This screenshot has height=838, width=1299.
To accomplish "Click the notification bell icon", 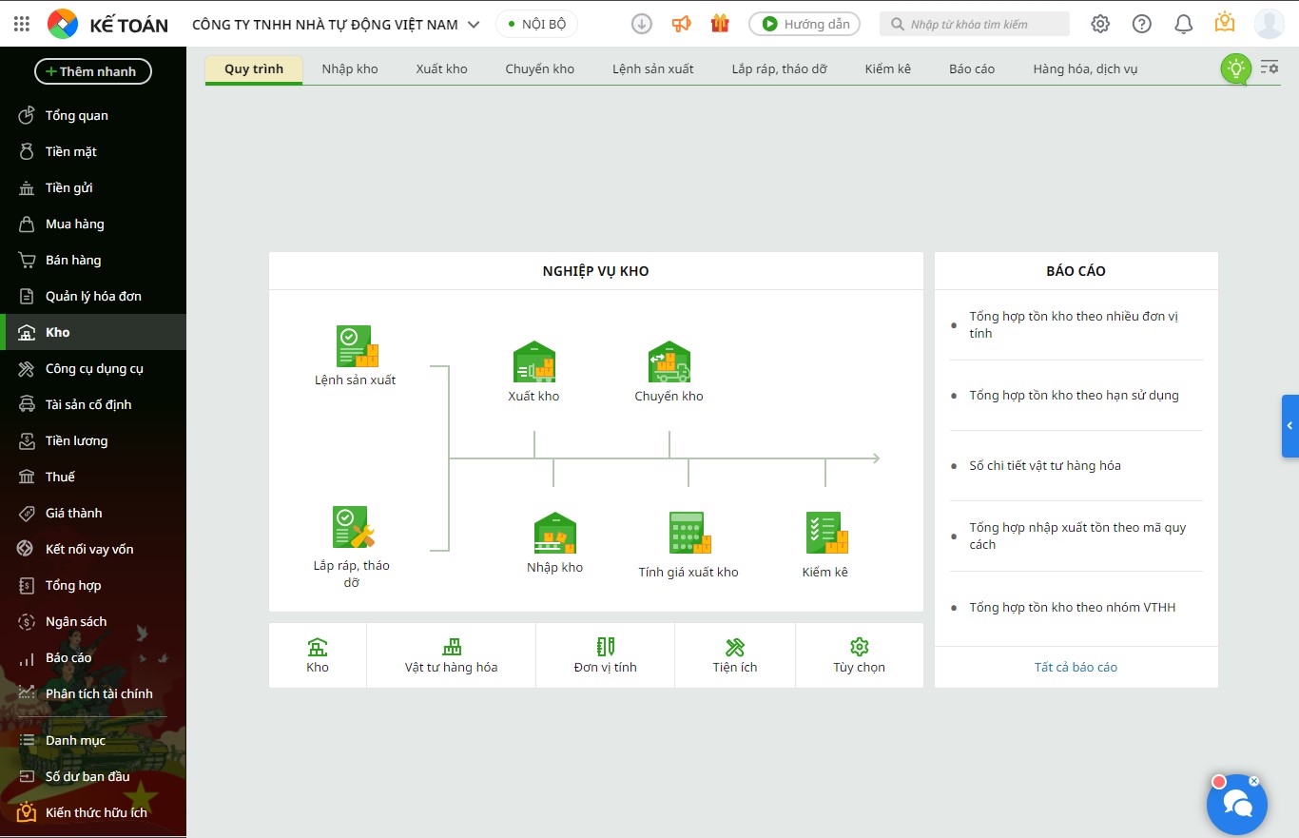I will 1183,24.
